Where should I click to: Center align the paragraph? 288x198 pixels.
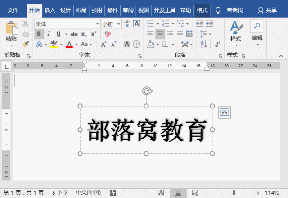click(160, 34)
